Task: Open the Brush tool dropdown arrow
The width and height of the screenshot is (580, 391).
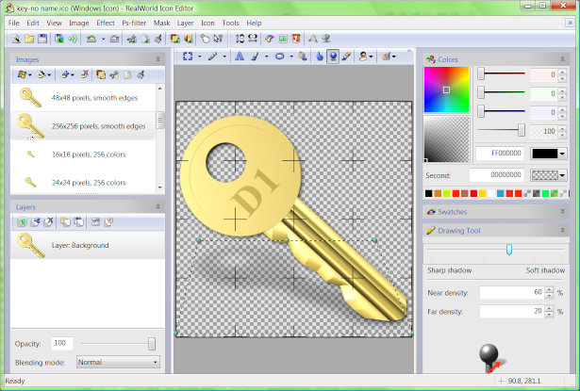Action: click(266, 57)
